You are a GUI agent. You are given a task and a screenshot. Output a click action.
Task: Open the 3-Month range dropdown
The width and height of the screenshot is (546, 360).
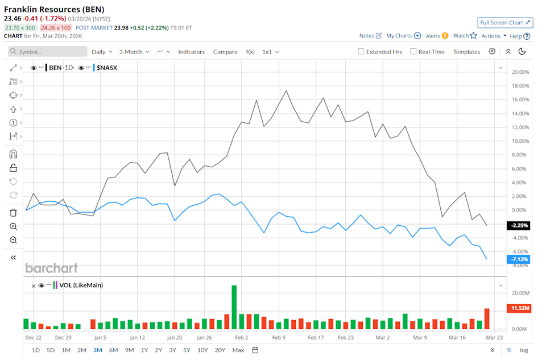(x=132, y=52)
